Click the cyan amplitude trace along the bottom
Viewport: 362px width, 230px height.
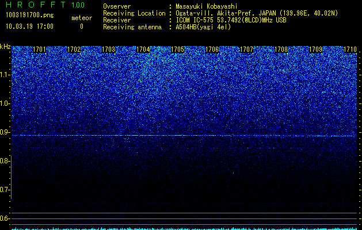click(x=184, y=228)
